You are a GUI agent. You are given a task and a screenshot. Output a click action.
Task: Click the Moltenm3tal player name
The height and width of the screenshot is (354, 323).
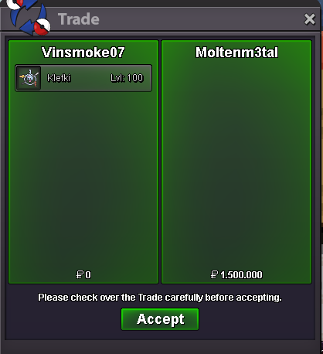236,53
